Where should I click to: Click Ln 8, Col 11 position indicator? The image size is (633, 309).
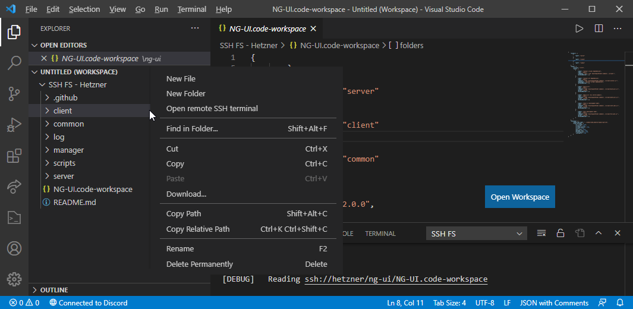point(405,303)
